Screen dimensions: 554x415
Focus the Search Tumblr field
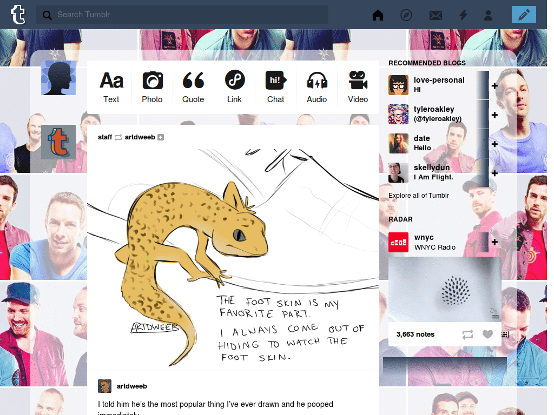pos(182,15)
